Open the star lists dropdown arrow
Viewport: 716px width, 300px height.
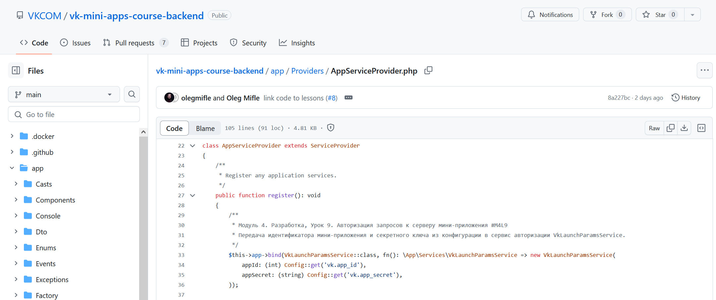tap(692, 15)
